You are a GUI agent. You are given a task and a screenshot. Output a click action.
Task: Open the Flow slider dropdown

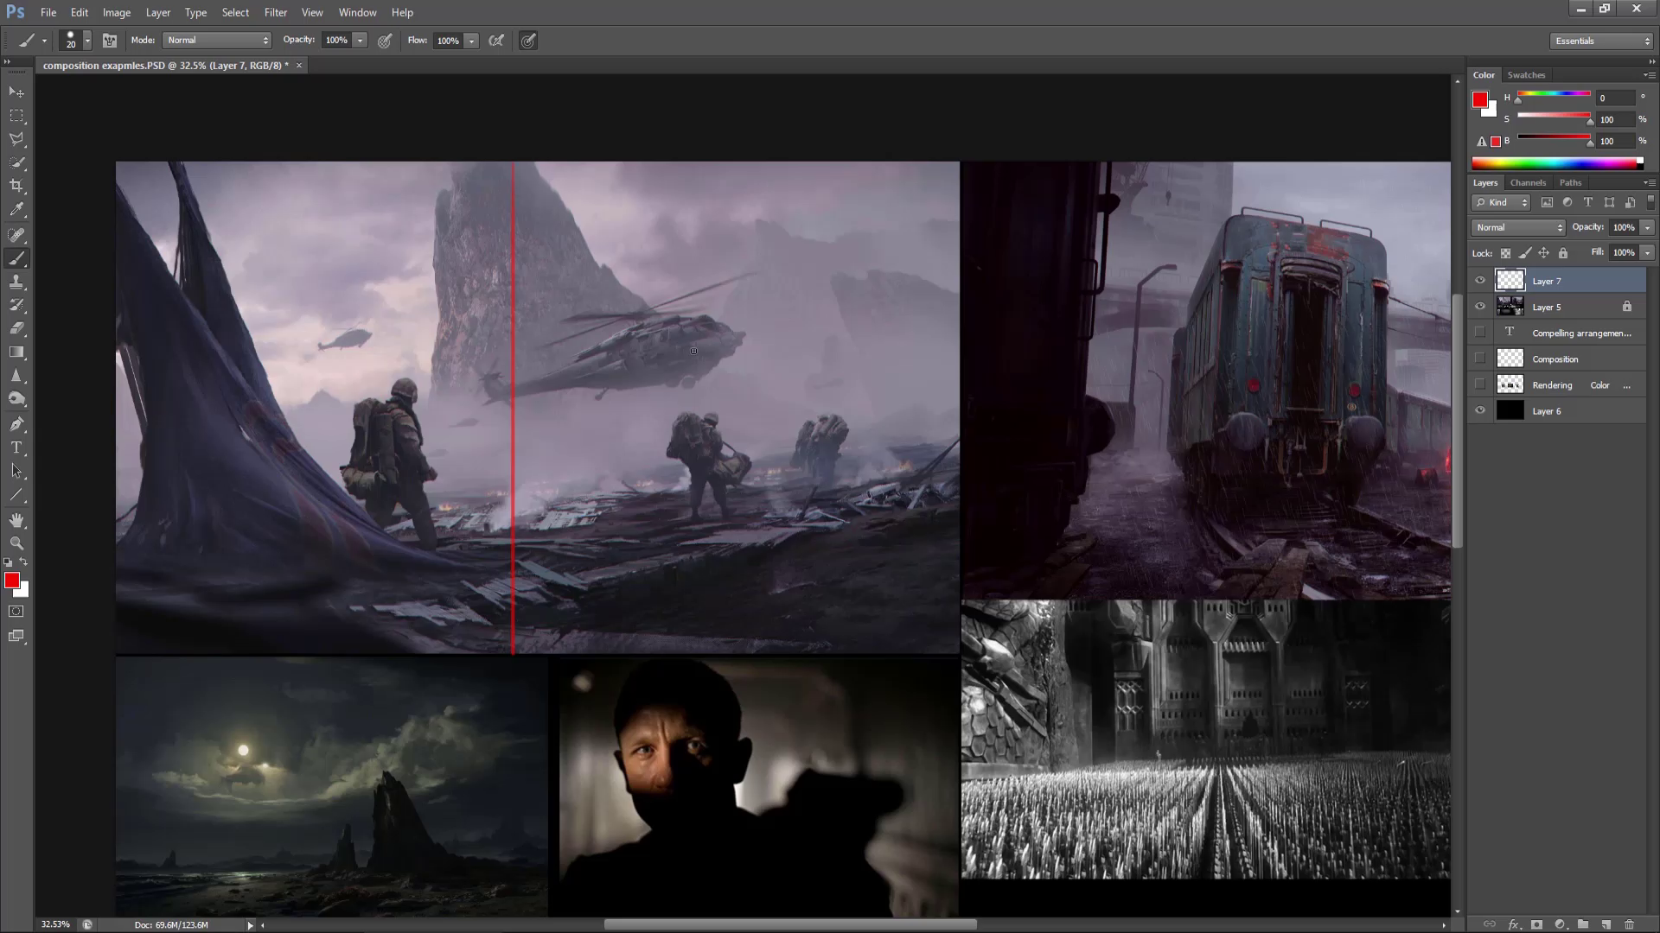[471, 41]
